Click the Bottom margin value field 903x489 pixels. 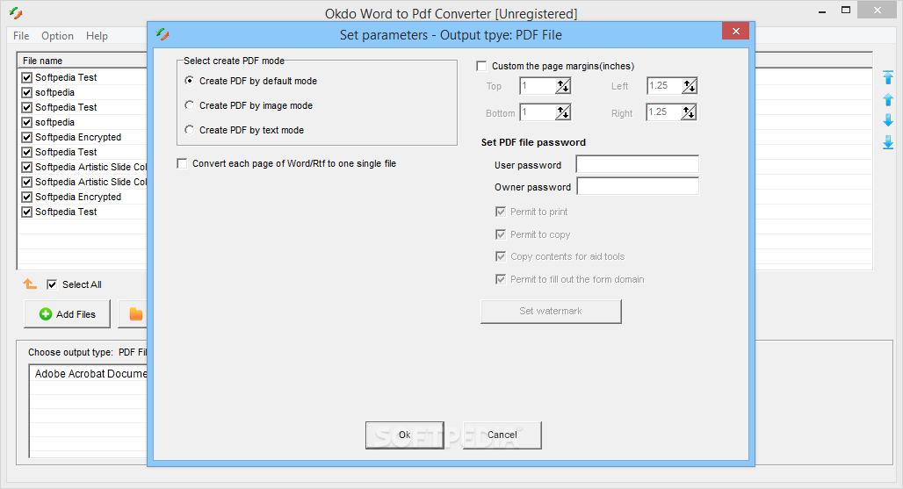[538, 112]
